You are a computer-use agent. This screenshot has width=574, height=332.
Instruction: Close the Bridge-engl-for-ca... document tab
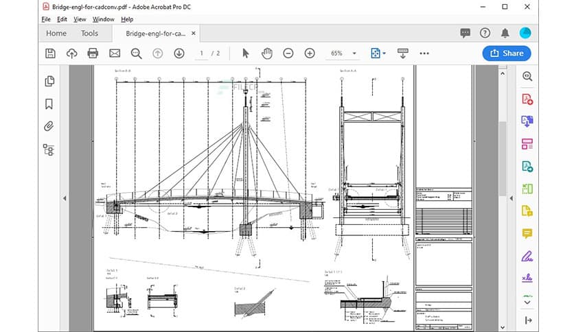tap(194, 34)
